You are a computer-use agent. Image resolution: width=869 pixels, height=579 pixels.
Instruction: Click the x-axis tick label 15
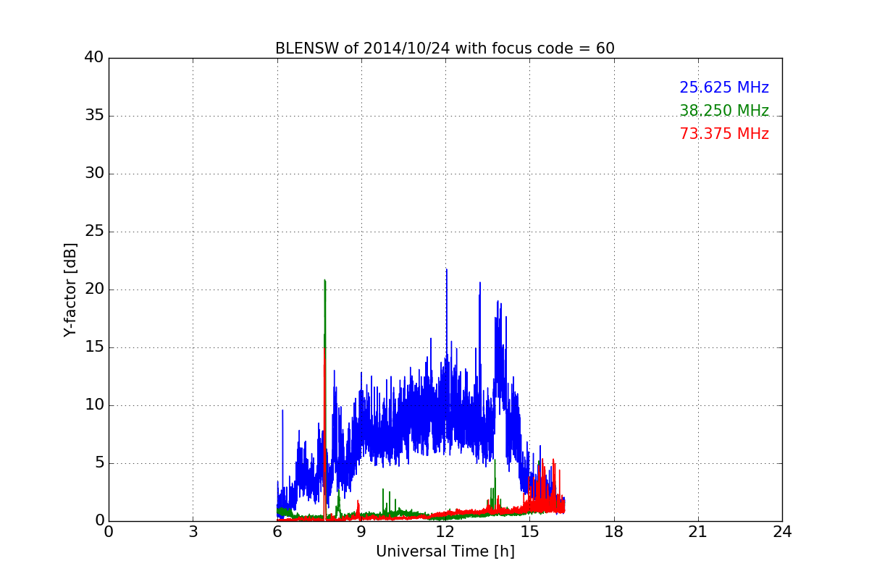coord(529,531)
